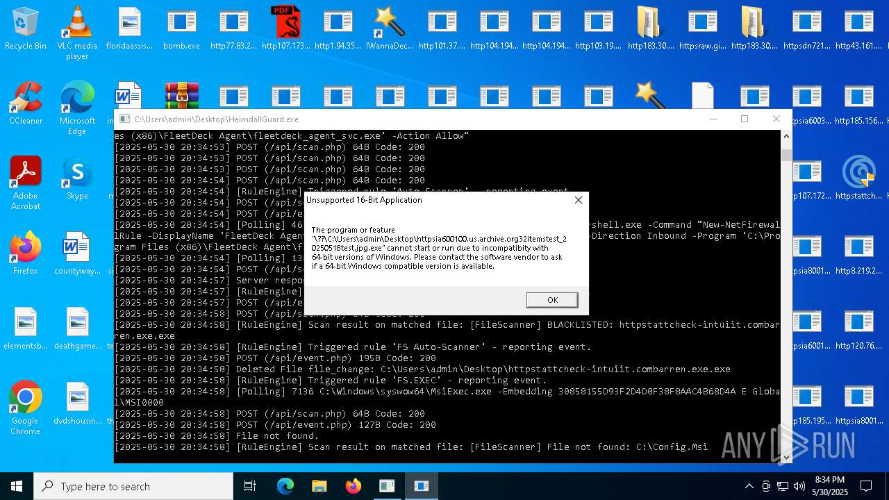Select the httpsraw.gi... desktop file

(702, 29)
